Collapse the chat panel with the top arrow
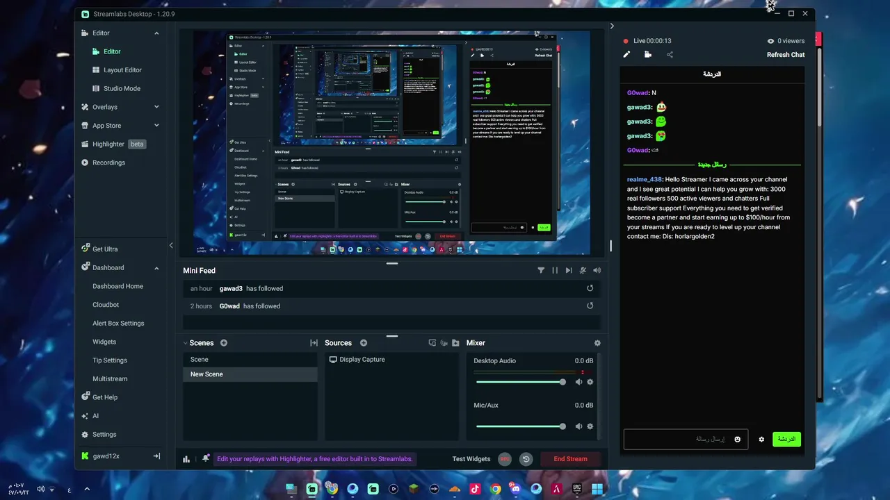Image resolution: width=890 pixels, height=500 pixels. click(x=612, y=26)
